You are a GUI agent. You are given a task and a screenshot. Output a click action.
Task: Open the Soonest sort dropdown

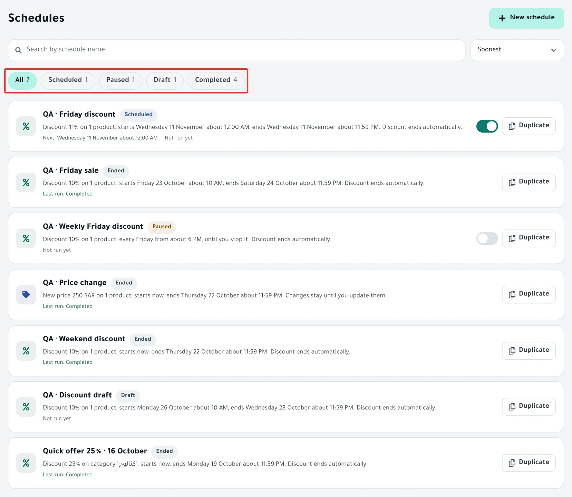[x=517, y=50]
